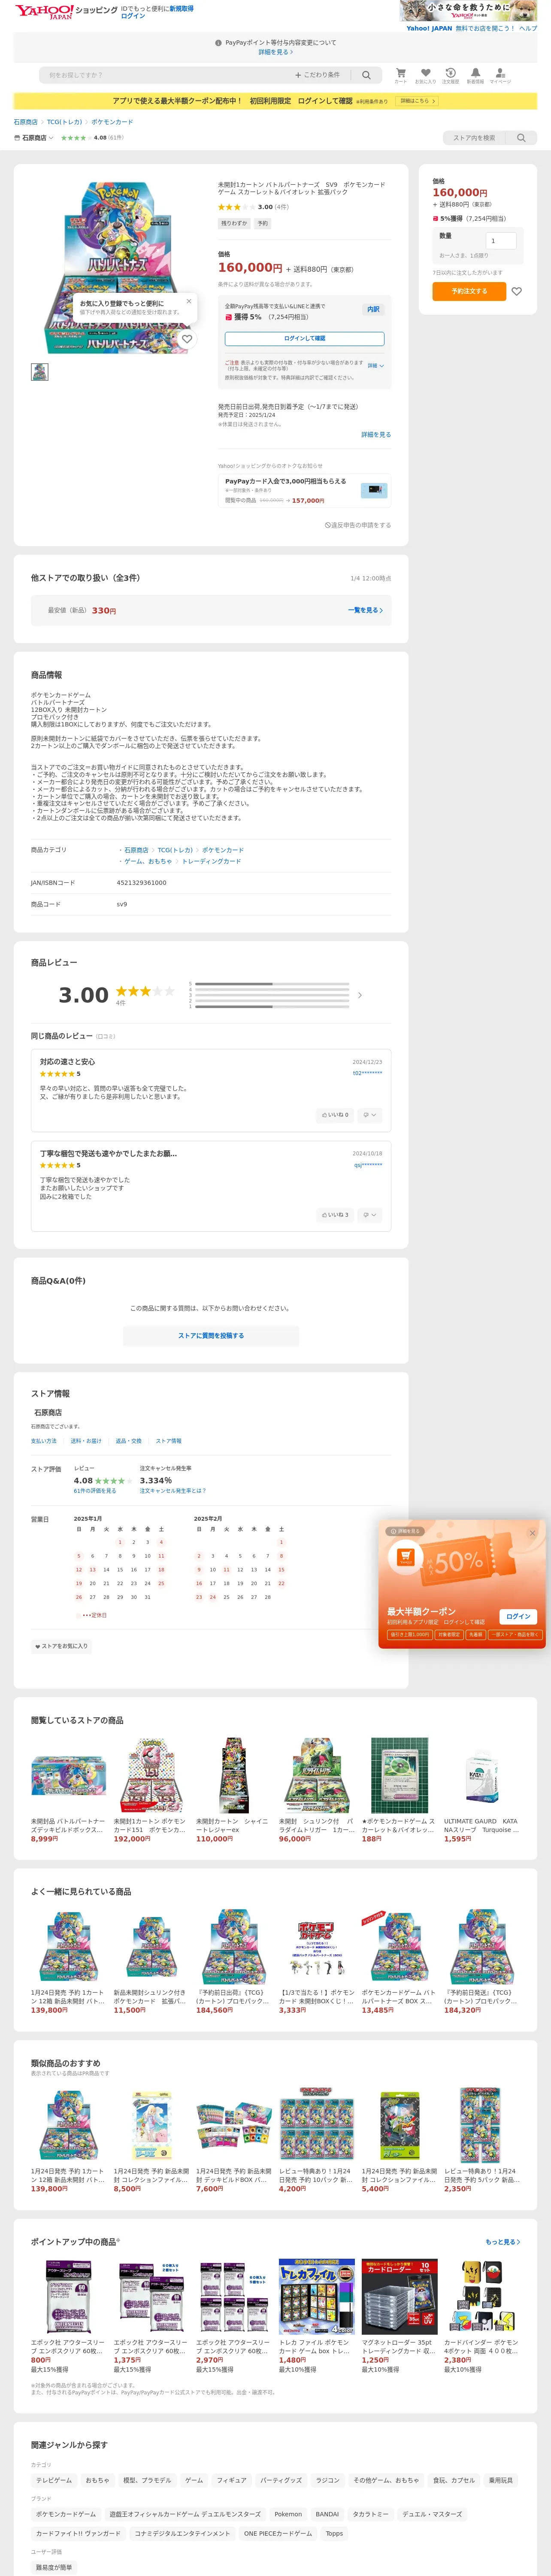Open menu dropdown on 2024/10/18 review
Viewport: 551px width, 2576px height.
click(x=369, y=1215)
